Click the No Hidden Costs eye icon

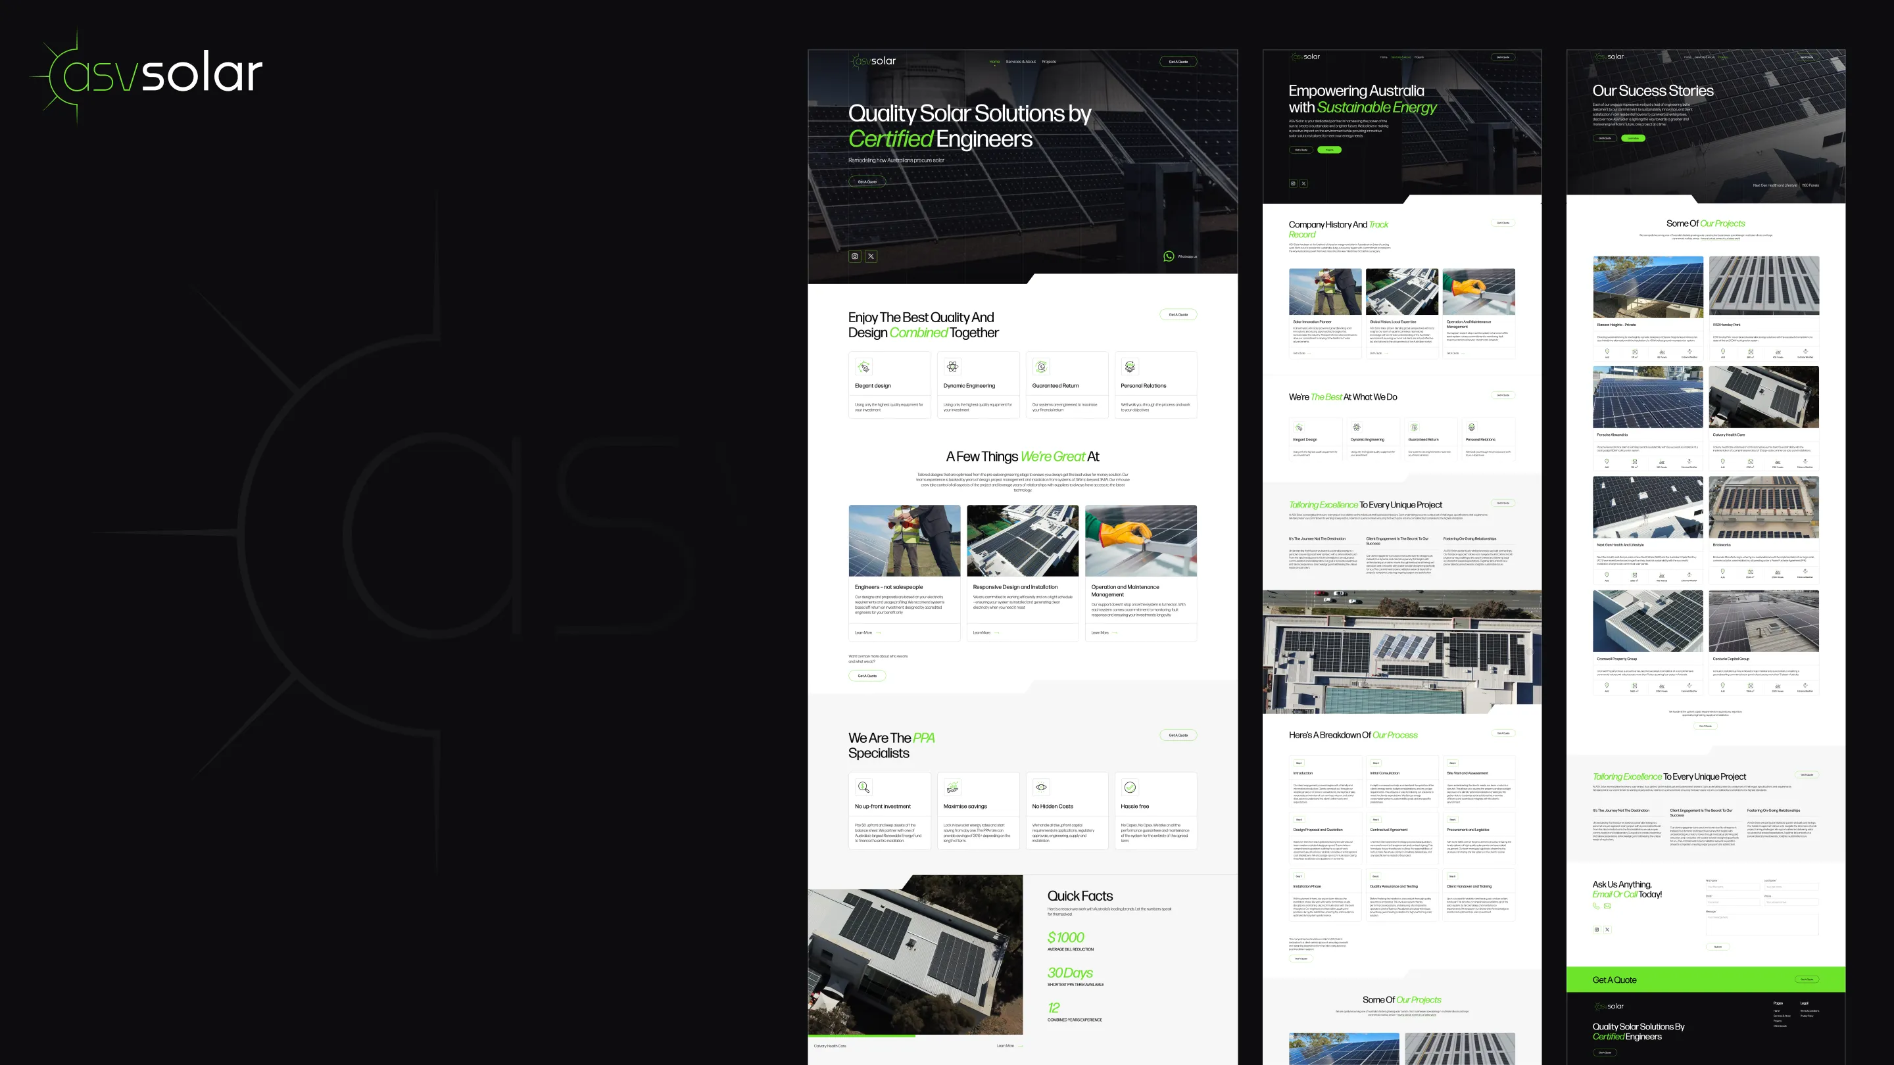(x=1041, y=787)
